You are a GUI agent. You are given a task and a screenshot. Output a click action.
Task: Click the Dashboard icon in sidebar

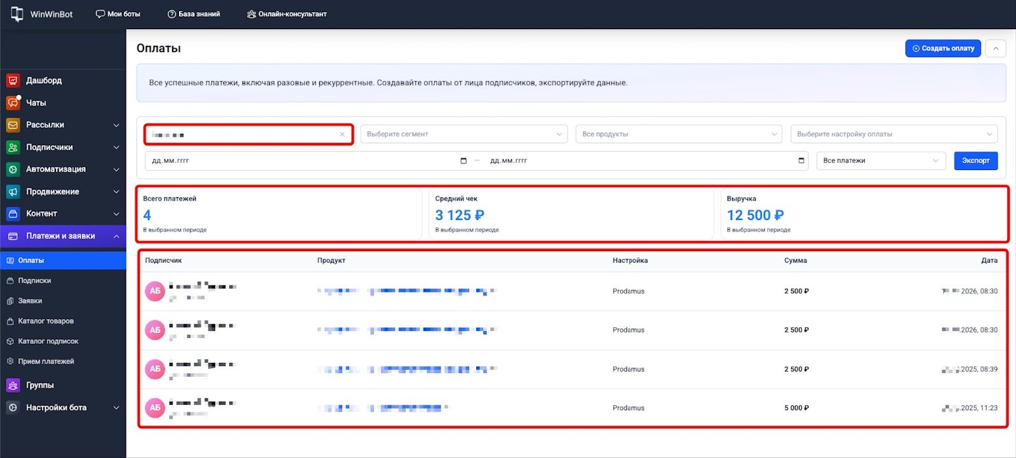pyautogui.click(x=13, y=81)
